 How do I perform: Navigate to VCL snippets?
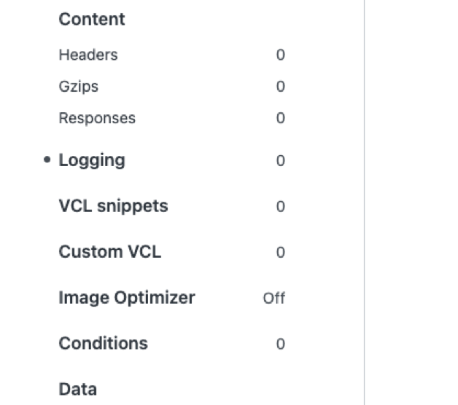113,206
